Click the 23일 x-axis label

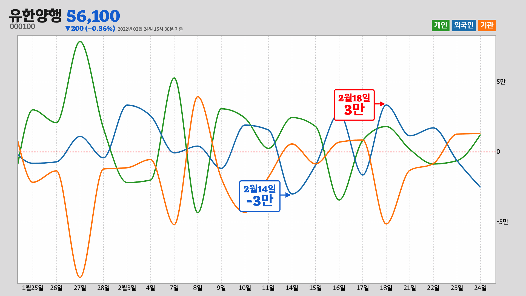[457, 288]
